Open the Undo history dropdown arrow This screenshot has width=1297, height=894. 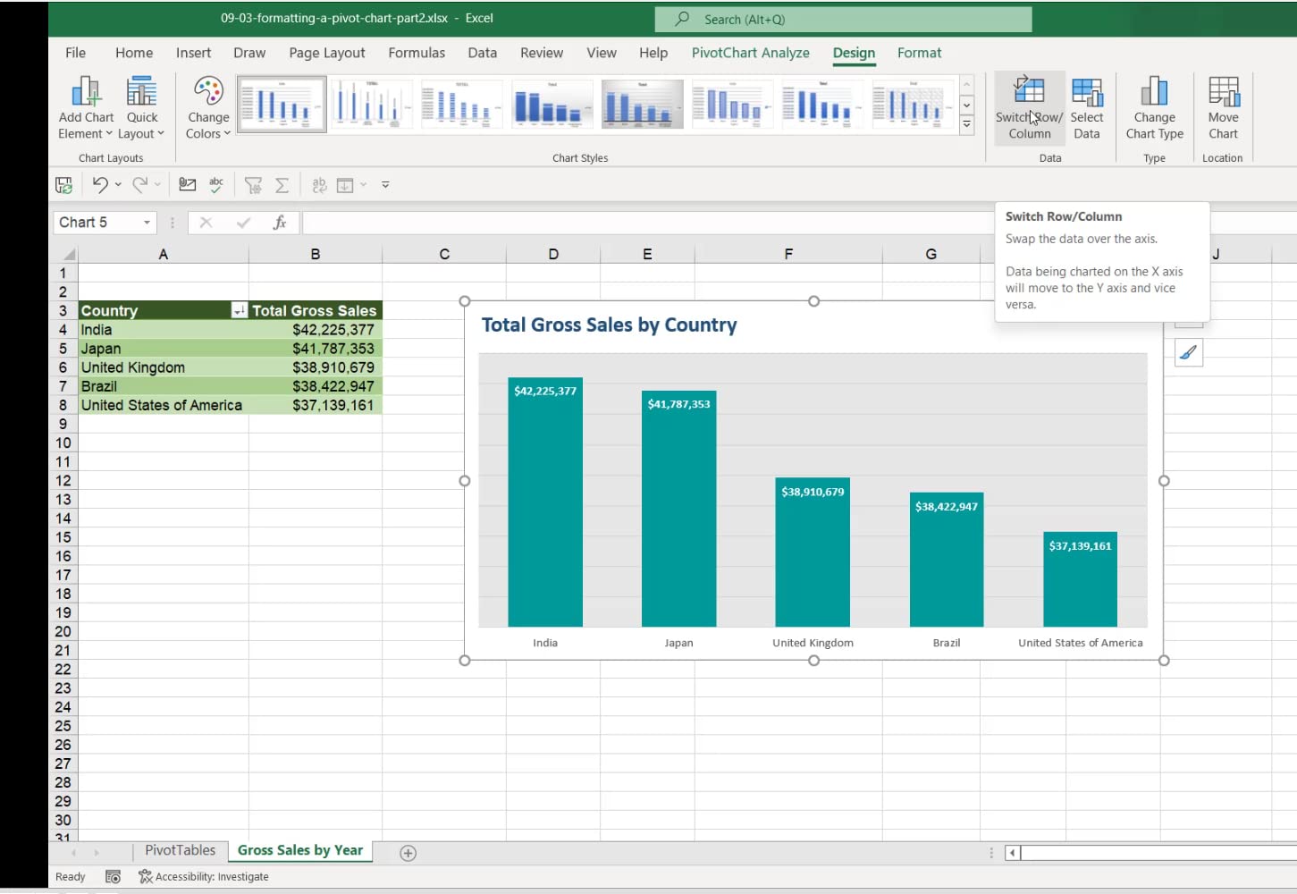click(x=118, y=185)
